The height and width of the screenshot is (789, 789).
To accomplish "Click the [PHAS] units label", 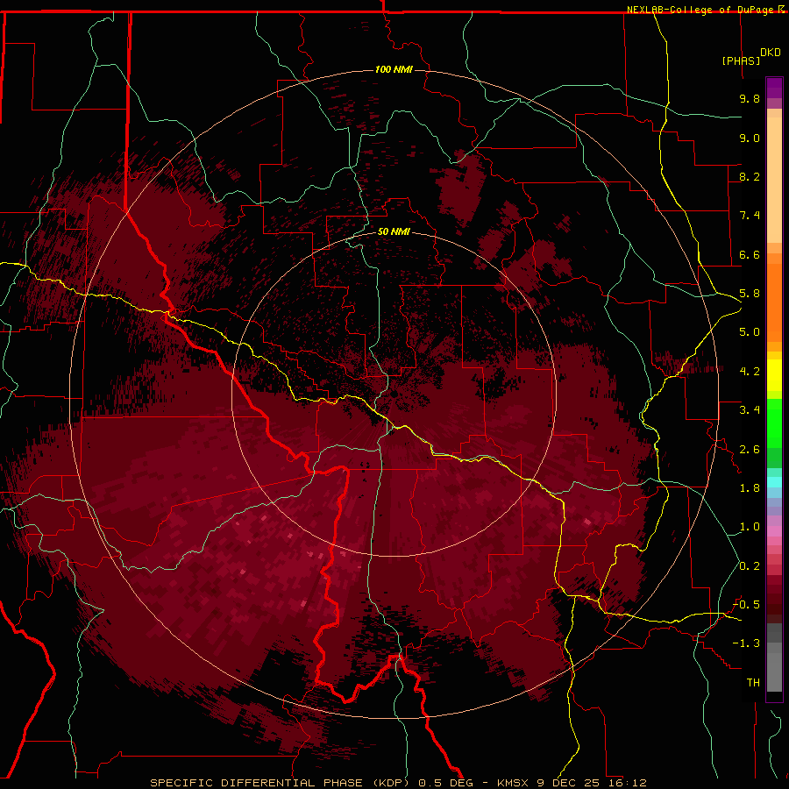I will pos(741,60).
